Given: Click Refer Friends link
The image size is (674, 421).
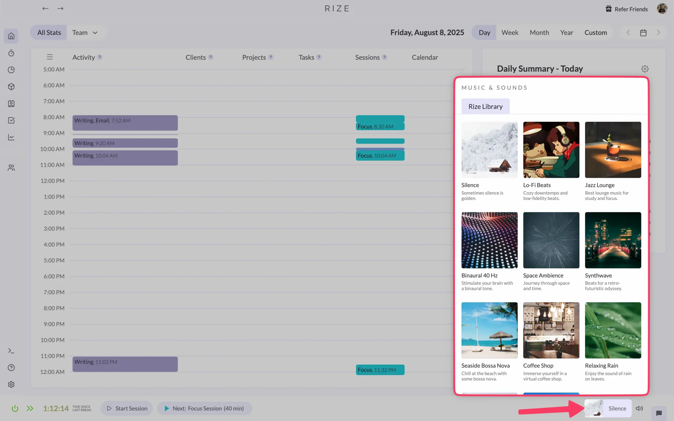Looking at the screenshot, I should point(627,9).
